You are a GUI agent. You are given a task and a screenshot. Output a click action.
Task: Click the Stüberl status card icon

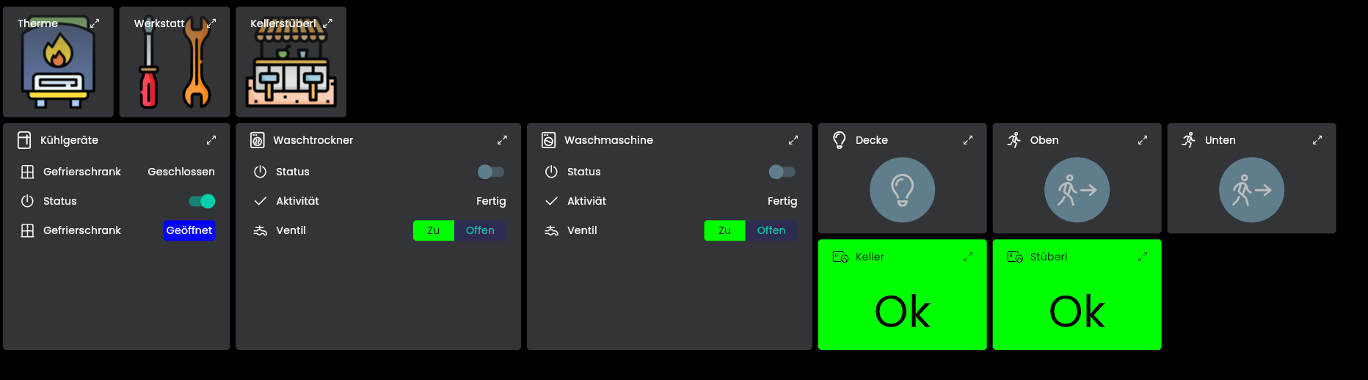[x=1015, y=257]
